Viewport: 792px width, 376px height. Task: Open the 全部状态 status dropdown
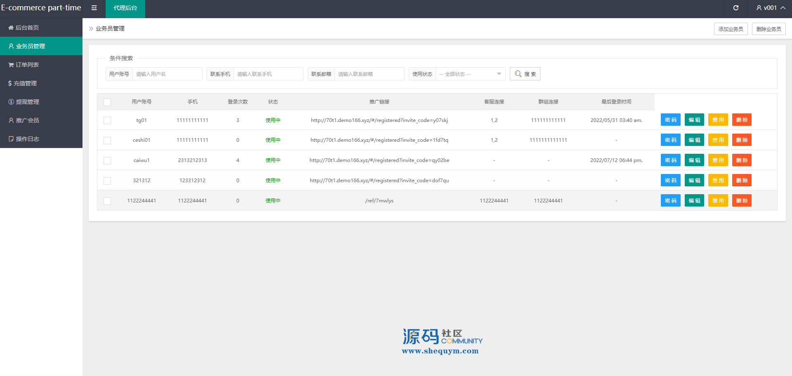pos(471,74)
